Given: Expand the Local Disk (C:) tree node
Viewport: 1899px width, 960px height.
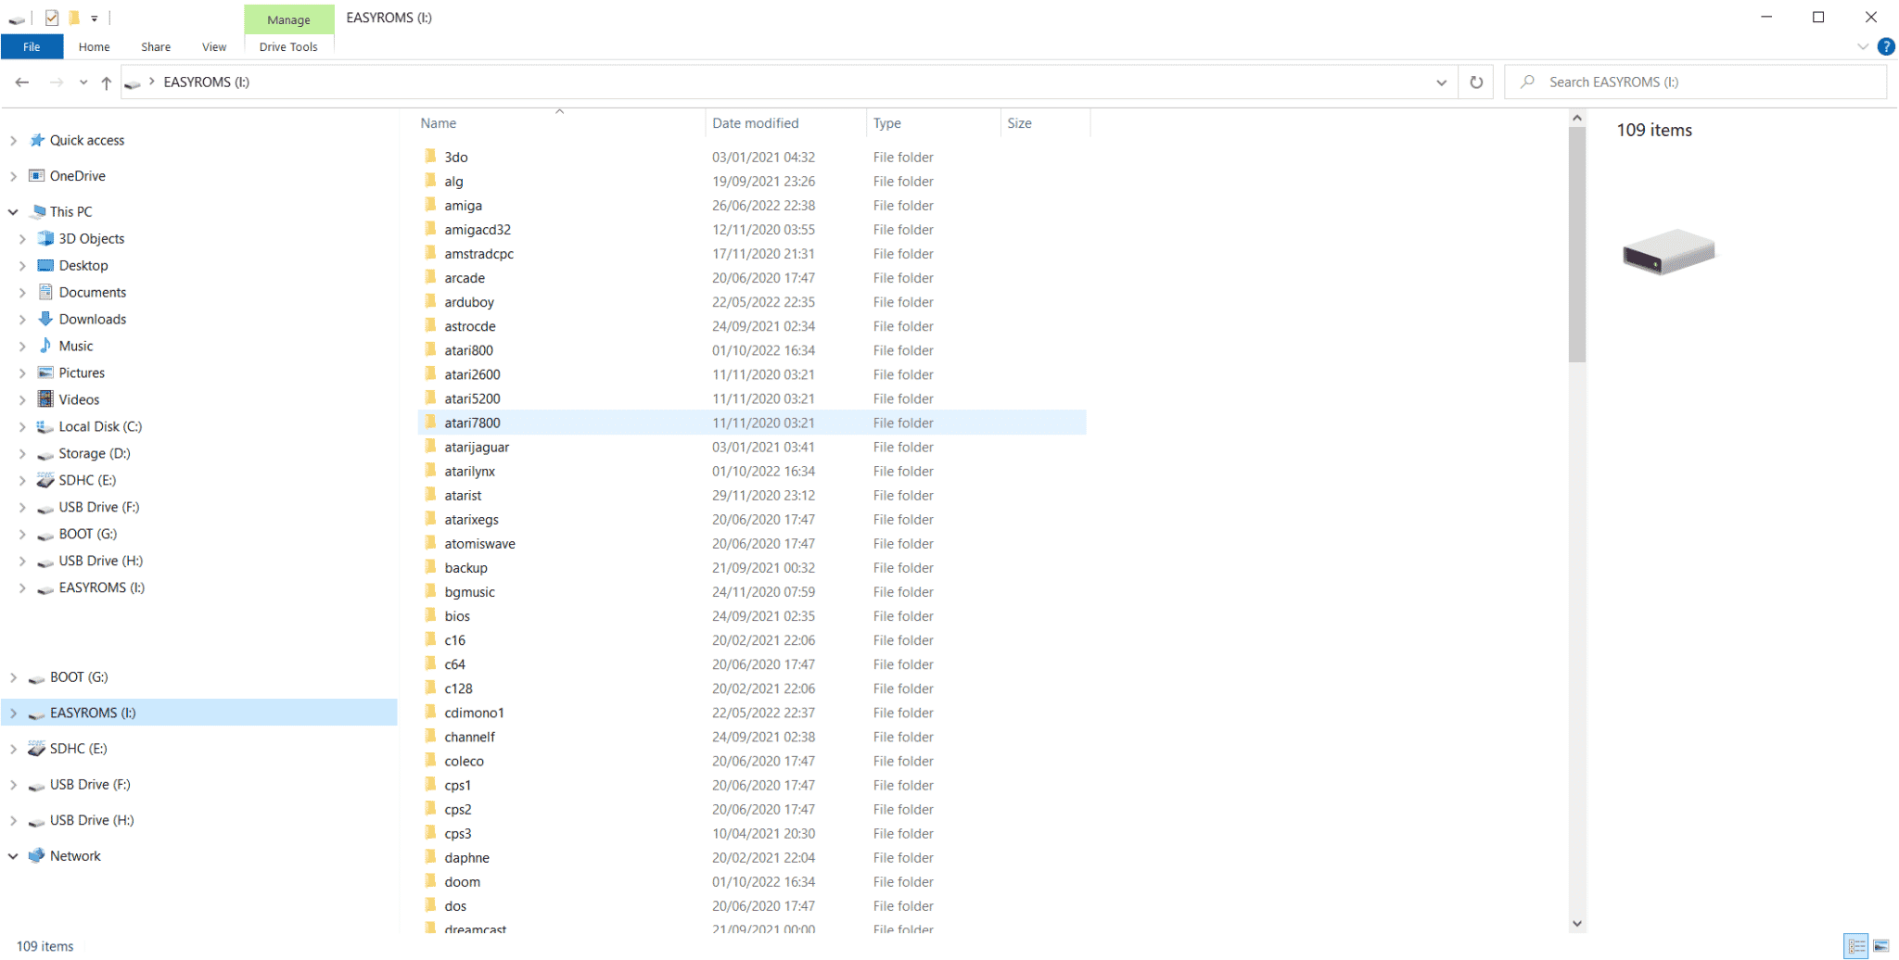Looking at the screenshot, I should pyautogui.click(x=22, y=427).
